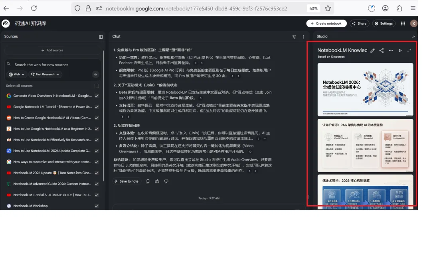Click the site permissions icon in address bar
The height and width of the screenshot is (269, 431).
99,8
